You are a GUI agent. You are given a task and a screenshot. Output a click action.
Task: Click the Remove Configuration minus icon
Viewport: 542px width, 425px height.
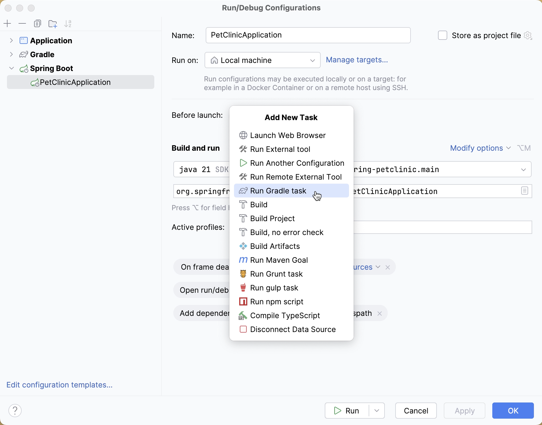(22, 23)
